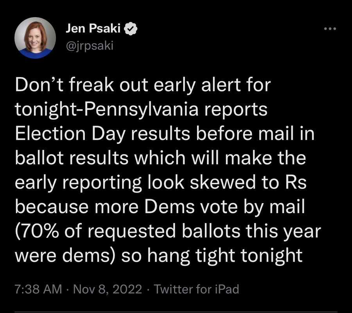Click the word Dems in tweet body

(x=169, y=207)
